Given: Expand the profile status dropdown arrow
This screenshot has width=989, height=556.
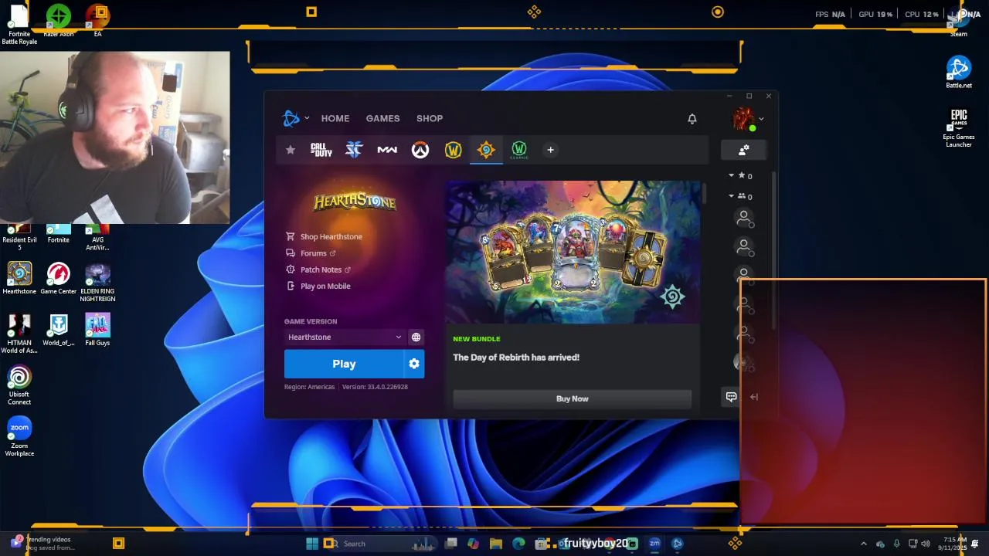Looking at the screenshot, I should 761,119.
